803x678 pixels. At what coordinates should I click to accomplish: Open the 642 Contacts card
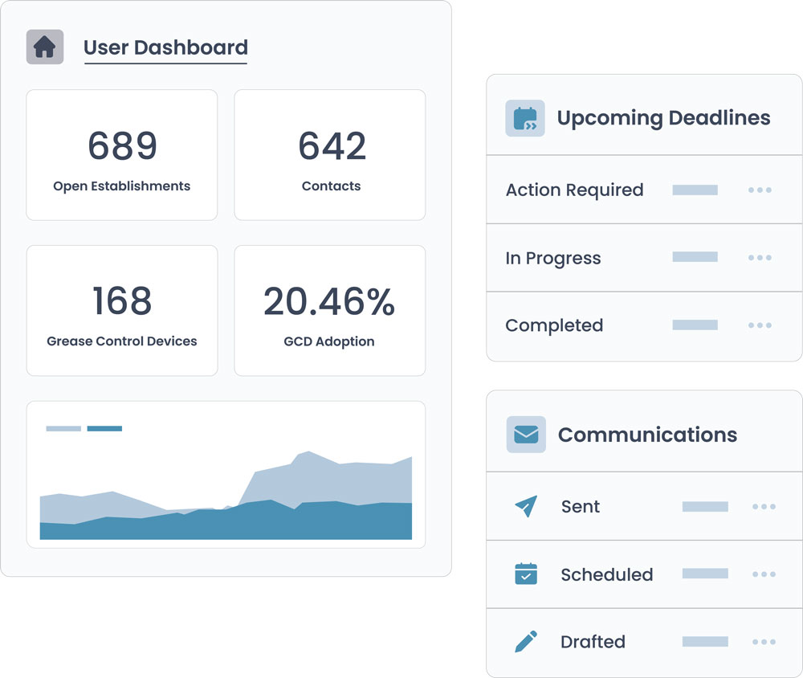330,155
